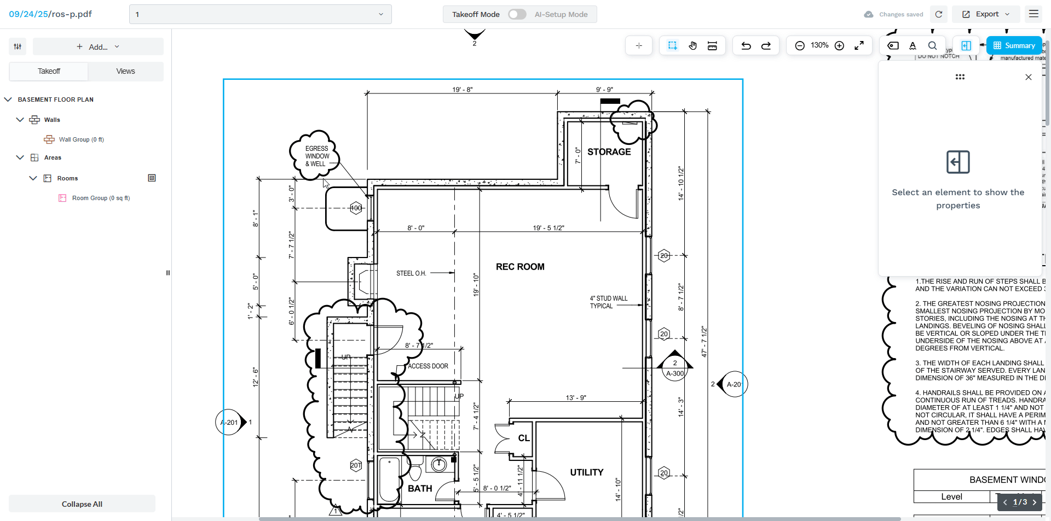The image size is (1051, 521).
Task: Click the Takeoff Mode label
Action: pos(476,14)
